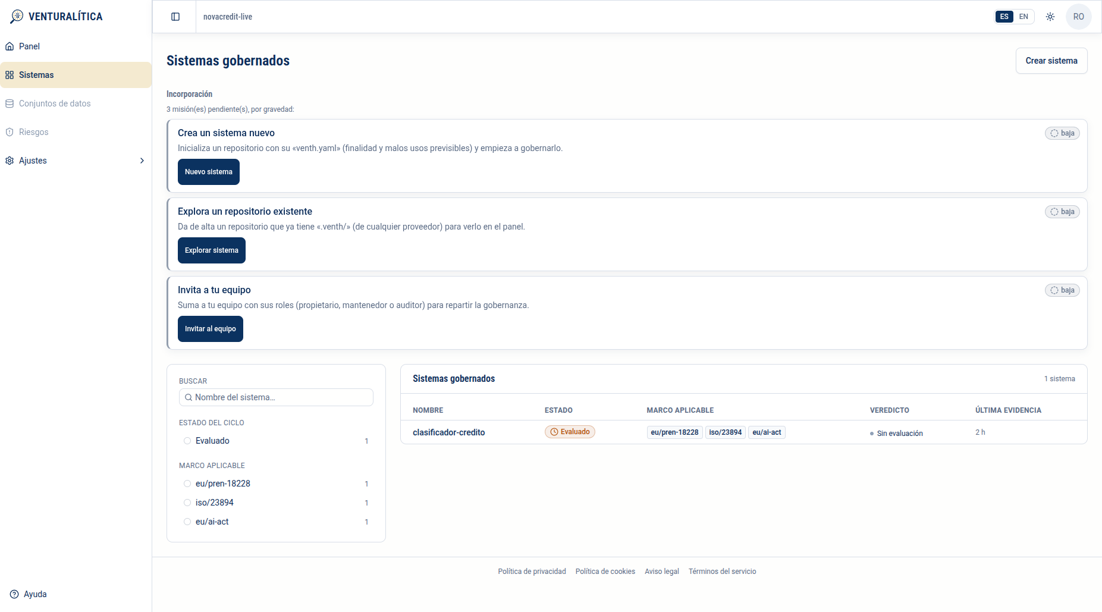Switch theme with the sun icon
1102x612 pixels.
pyautogui.click(x=1050, y=17)
